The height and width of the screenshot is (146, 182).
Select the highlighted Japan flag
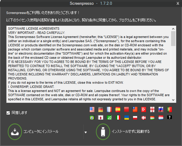click(101, 118)
